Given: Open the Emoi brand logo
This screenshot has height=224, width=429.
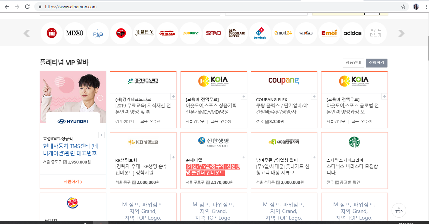Looking at the screenshot, I should tap(329, 33).
